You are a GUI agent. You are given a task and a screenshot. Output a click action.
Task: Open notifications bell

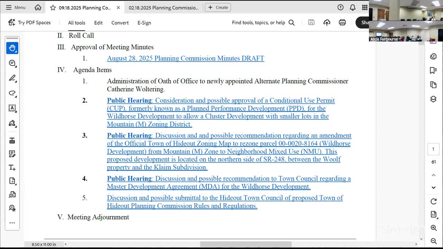tap(353, 7)
